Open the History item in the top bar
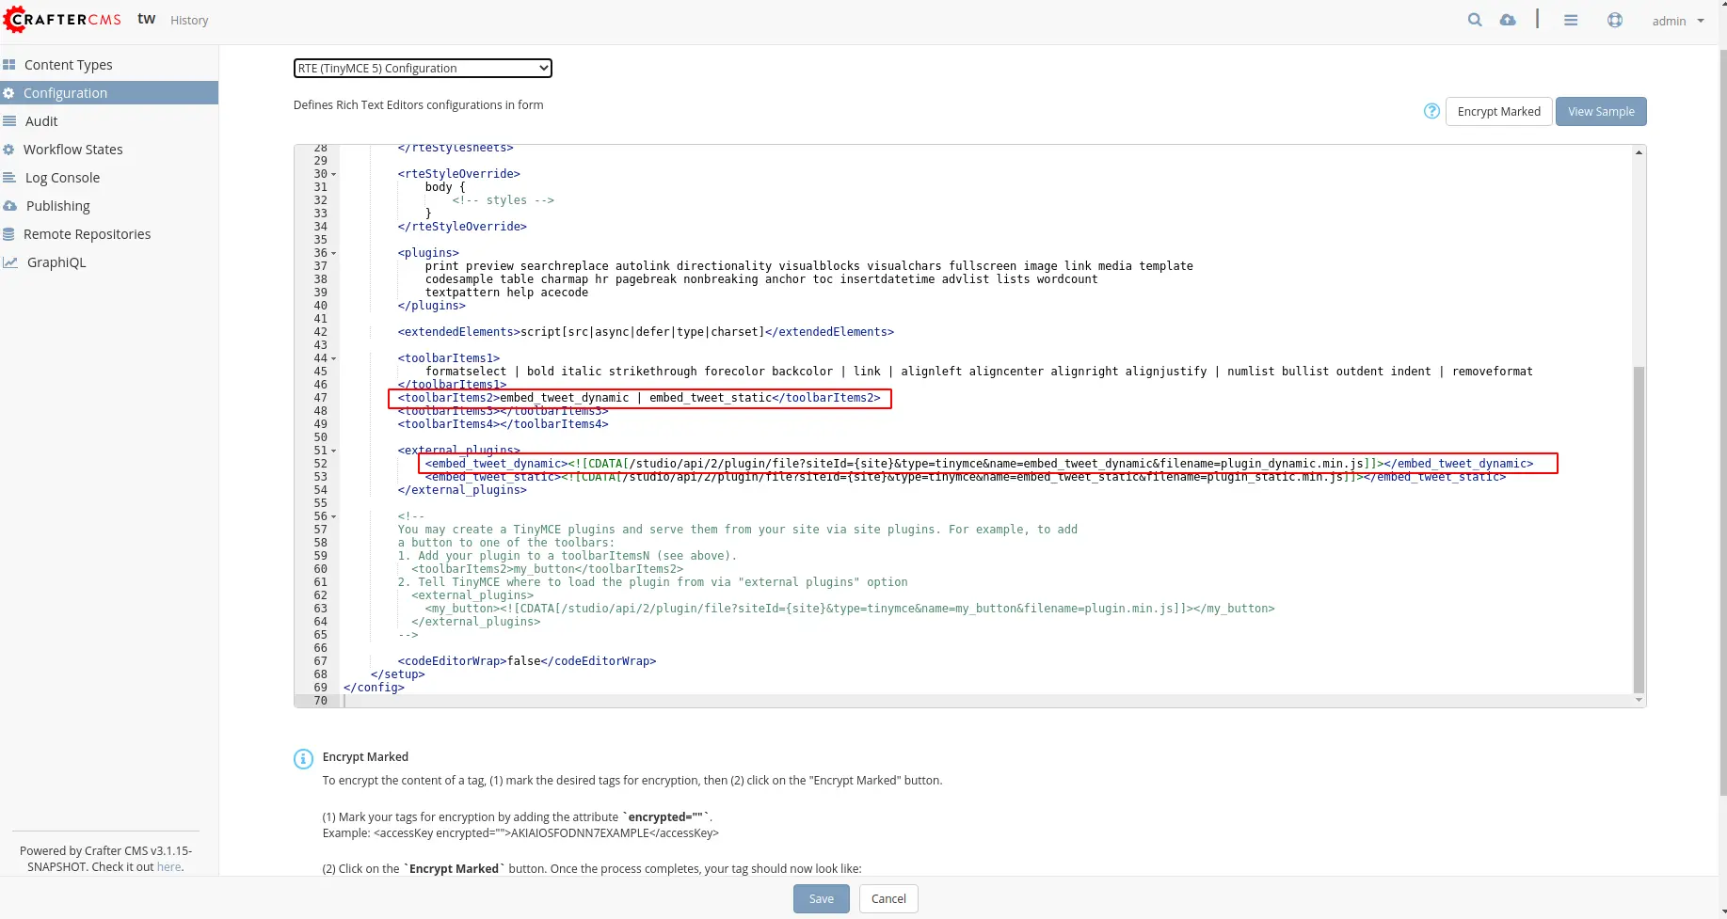The image size is (1727, 919). pos(189,21)
